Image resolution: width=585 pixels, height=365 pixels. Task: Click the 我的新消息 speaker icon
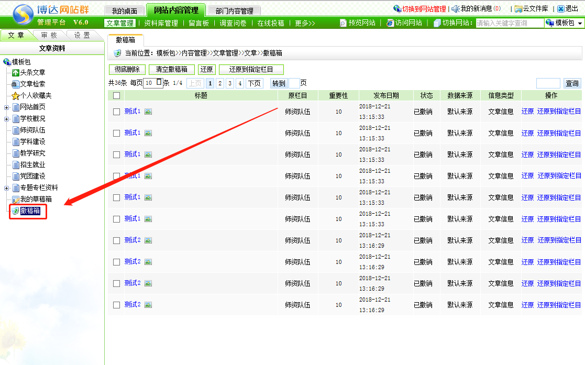455,9
